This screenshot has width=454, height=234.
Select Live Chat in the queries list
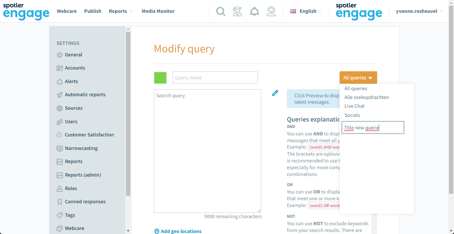pos(354,106)
